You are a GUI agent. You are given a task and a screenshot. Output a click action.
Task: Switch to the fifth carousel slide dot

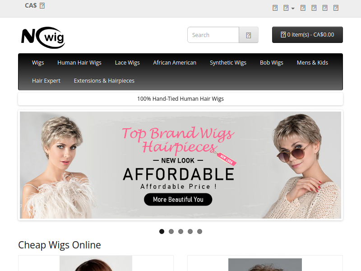coord(199,231)
